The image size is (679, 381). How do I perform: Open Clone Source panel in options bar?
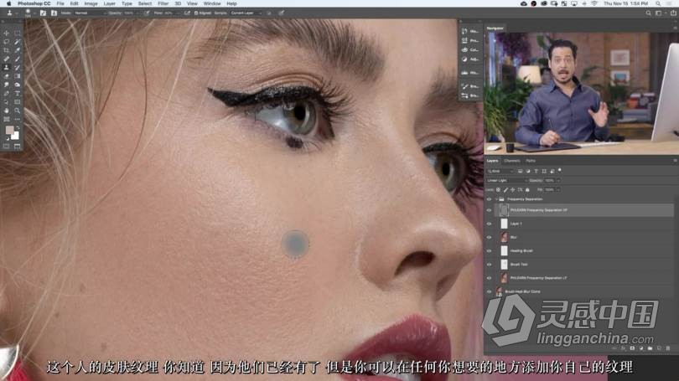[x=54, y=13]
